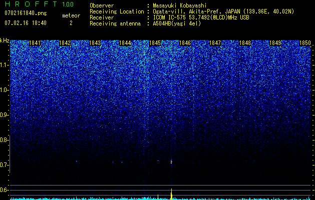Click the 0.8 kHz axis label
This screenshot has height=200, width=315.
pyautogui.click(x=4, y=140)
